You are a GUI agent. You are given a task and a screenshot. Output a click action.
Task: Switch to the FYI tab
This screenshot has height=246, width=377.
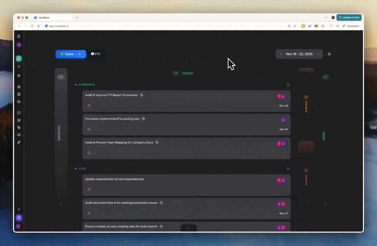pos(95,54)
